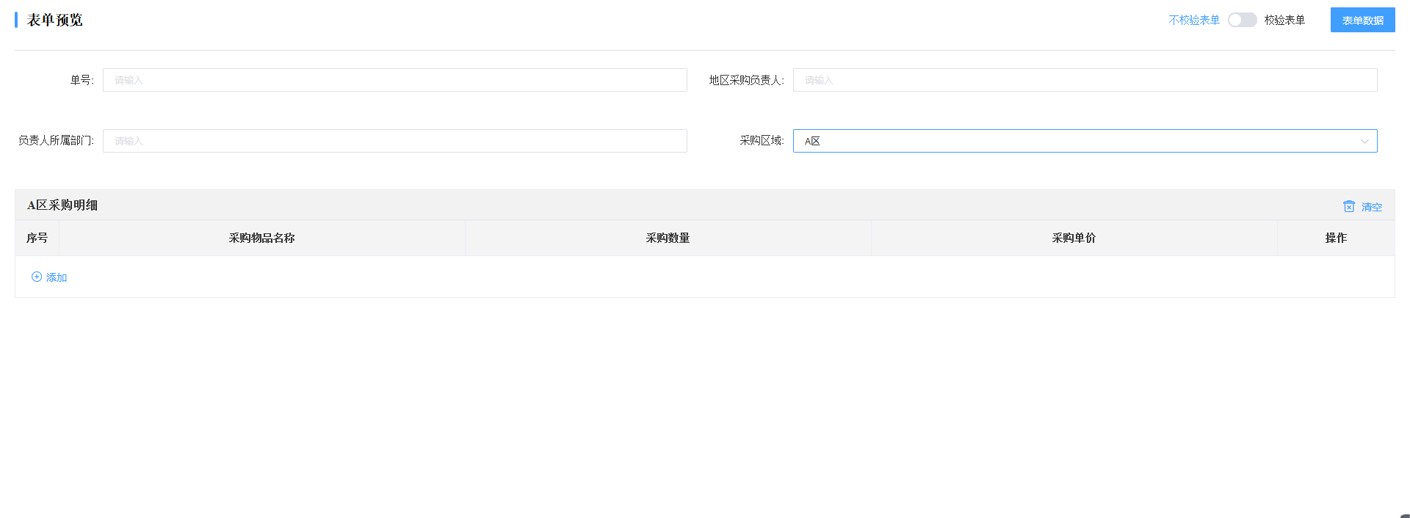Focus the 单号 input field
This screenshot has height=518, width=1410.
[395, 80]
